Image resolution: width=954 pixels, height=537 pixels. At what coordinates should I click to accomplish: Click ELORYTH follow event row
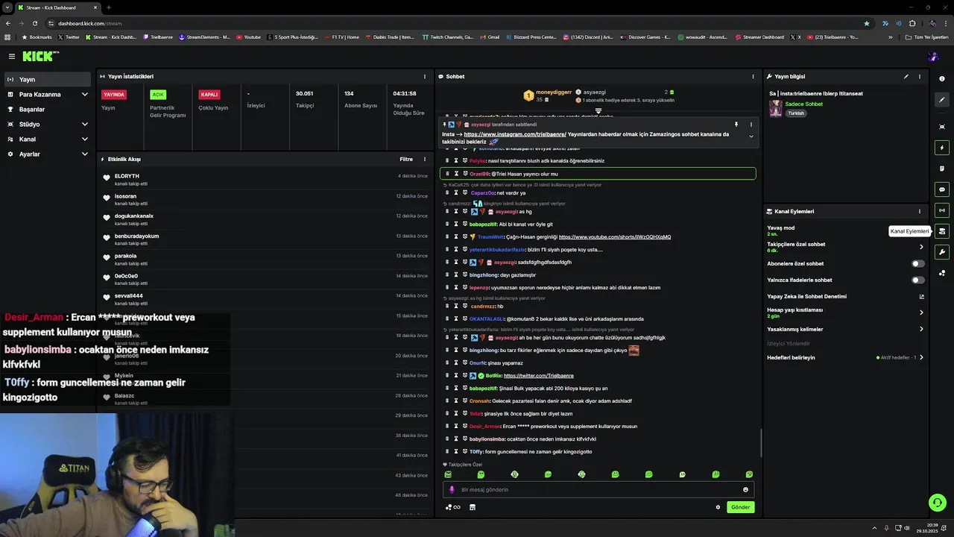(265, 179)
